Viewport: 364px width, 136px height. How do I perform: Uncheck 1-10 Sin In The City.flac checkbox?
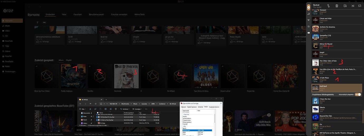(97, 120)
